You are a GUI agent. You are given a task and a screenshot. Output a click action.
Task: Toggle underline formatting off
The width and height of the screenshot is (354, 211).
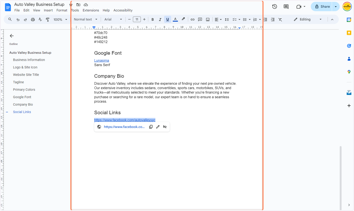pos(168,19)
